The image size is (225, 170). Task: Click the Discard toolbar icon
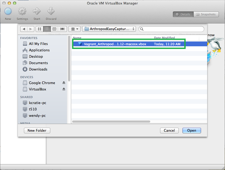(x=51, y=11)
